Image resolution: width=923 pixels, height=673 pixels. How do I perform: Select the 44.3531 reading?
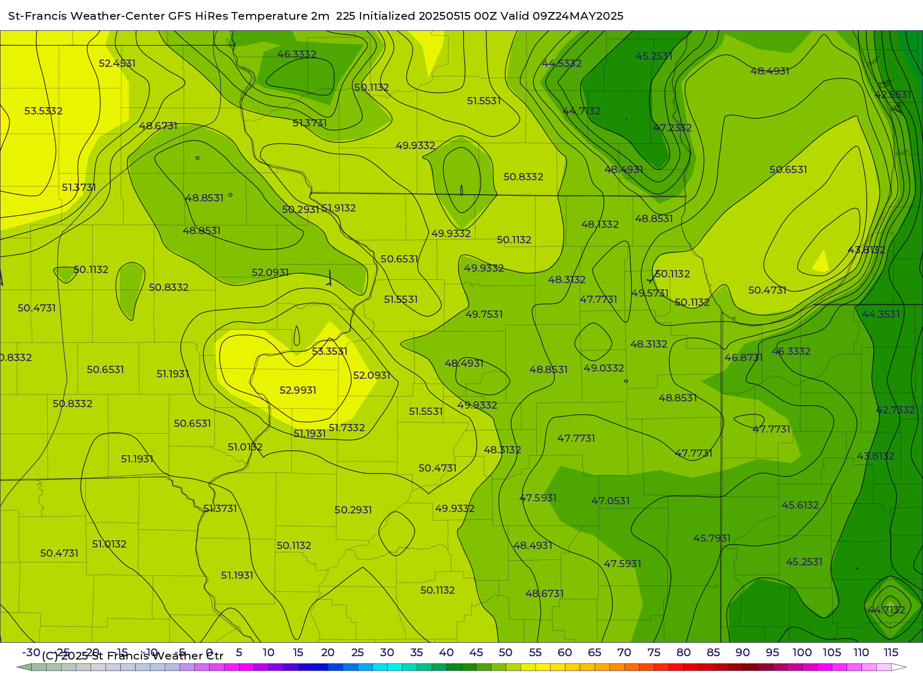point(880,314)
